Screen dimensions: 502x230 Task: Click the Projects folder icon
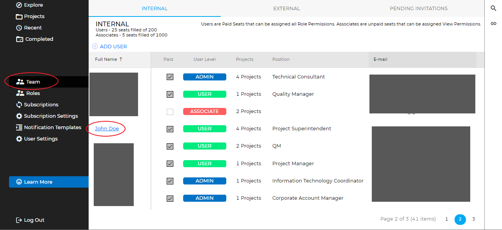(x=19, y=16)
